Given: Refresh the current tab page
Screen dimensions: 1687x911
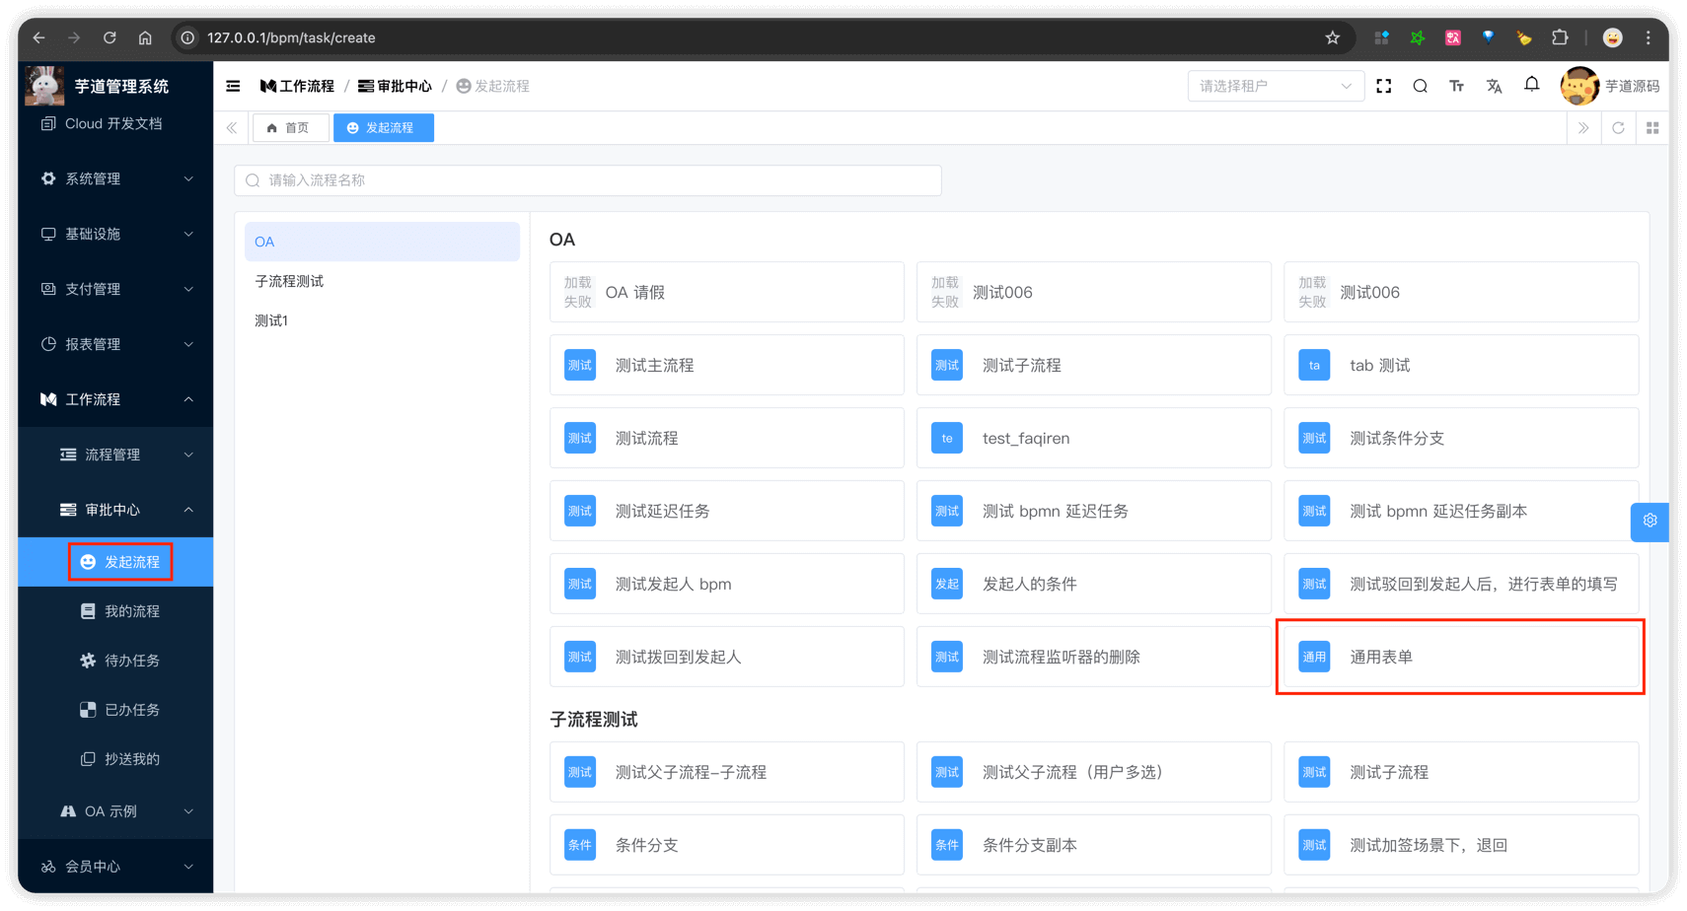Looking at the screenshot, I should coord(1618,127).
